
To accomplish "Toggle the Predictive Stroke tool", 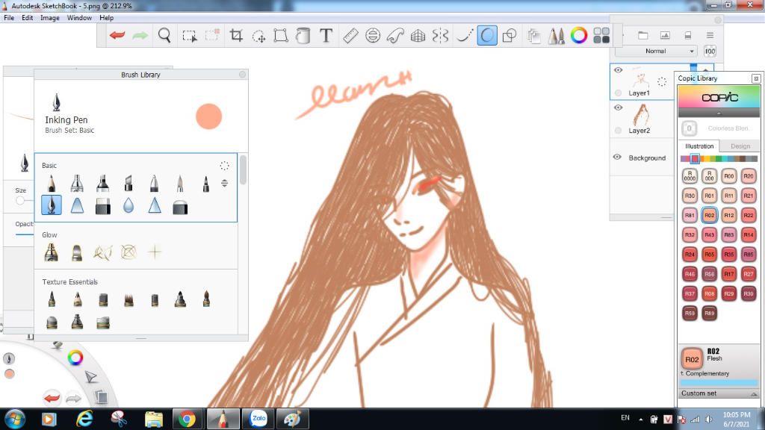I will [x=487, y=36].
